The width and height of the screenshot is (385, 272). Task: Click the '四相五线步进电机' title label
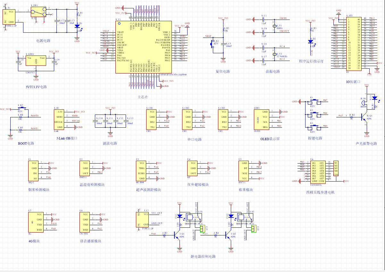click(x=320, y=192)
